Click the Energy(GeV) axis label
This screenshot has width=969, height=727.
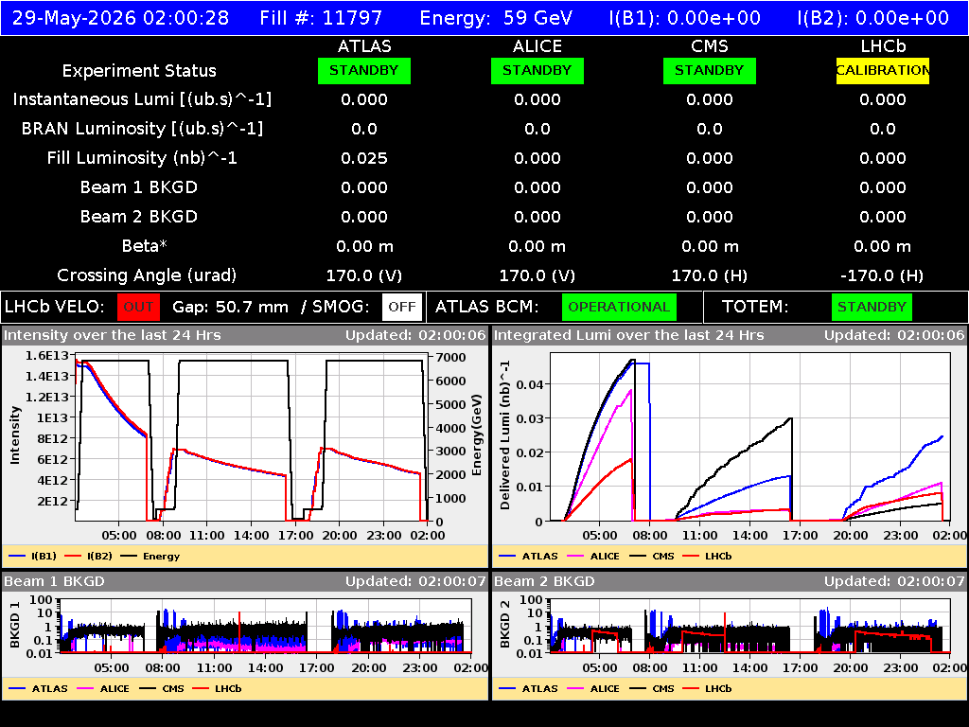click(477, 435)
